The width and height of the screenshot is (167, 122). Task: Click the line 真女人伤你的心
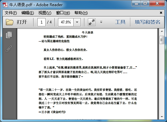click(65, 50)
